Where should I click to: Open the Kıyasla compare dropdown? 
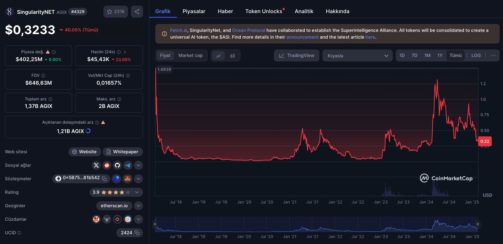(357, 55)
